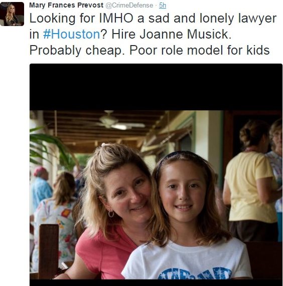Viewport: 283px width, 286px height.
Task: Click the girl in white t-shirt in photo
Action: [186, 215]
